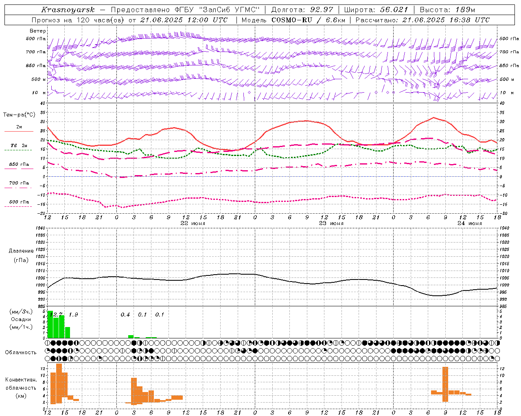Click the Krasnoyarsk station title
This screenshot has height=416, width=521.
click(x=68, y=10)
